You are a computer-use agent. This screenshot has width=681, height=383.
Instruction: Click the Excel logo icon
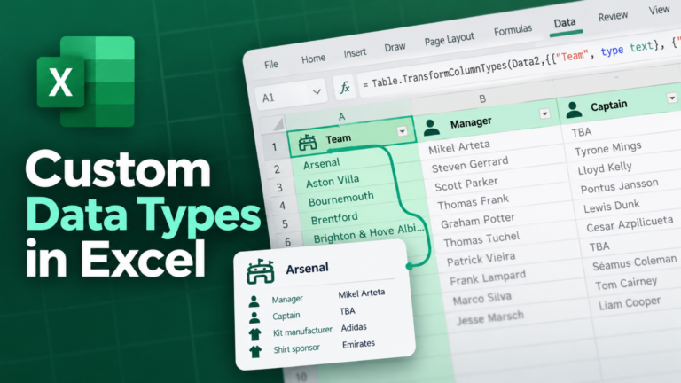86,82
